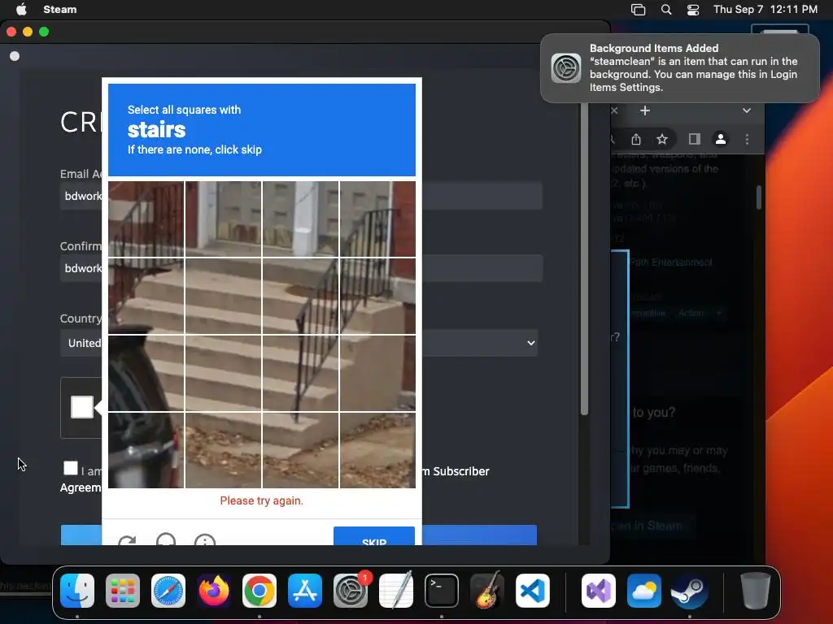Bookmark page with star icon in Chrome

[662, 139]
